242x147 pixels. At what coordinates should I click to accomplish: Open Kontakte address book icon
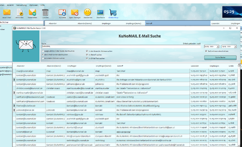click(62, 12)
